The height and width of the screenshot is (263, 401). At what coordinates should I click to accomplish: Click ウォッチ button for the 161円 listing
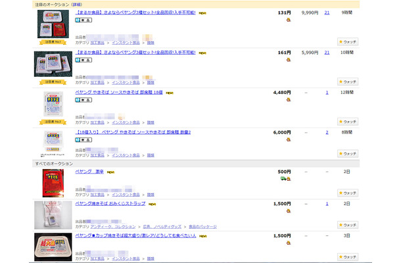(x=348, y=82)
